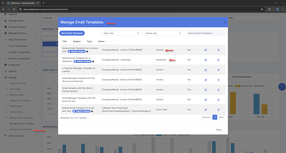Open Manage Invoice Templates menu item
The image size is (286, 153).
(x=21, y=118)
